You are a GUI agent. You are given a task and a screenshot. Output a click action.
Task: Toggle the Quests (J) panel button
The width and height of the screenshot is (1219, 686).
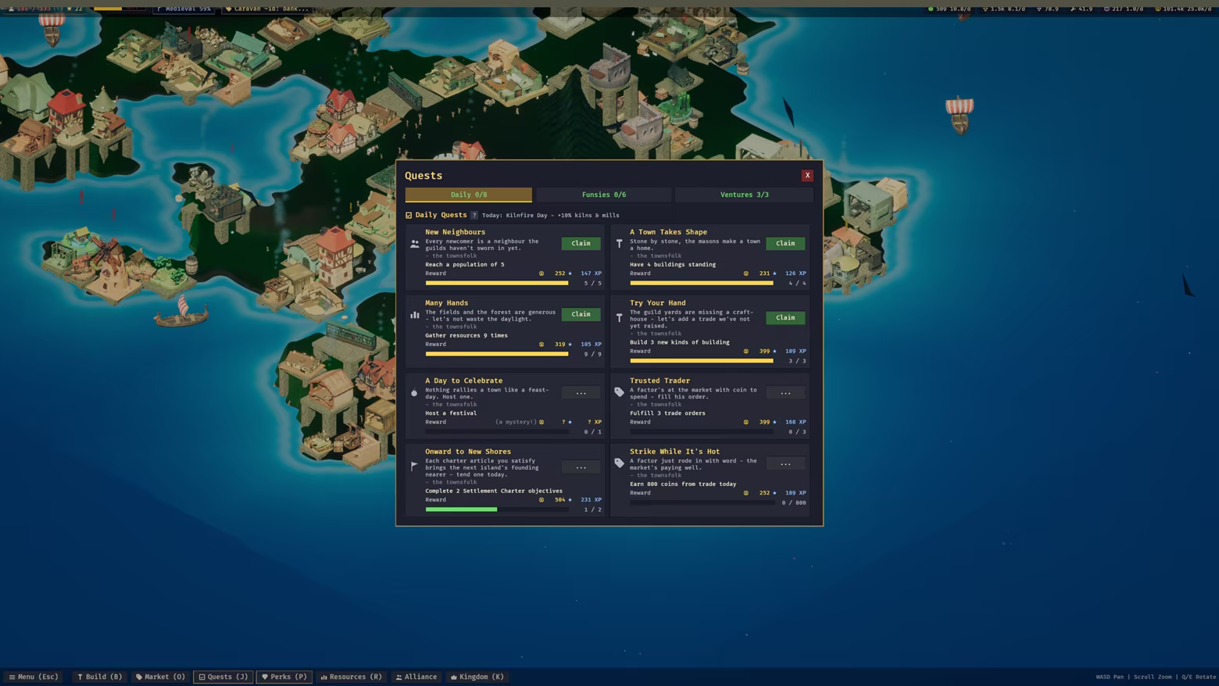[223, 677]
